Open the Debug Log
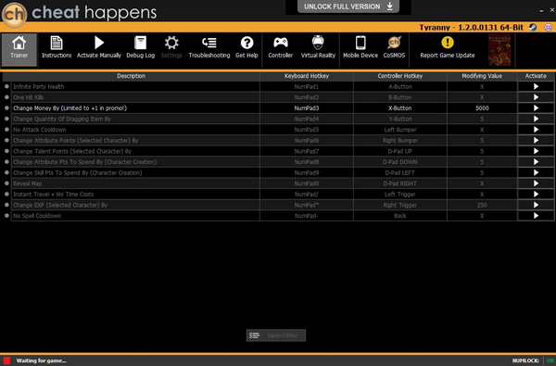 141,47
